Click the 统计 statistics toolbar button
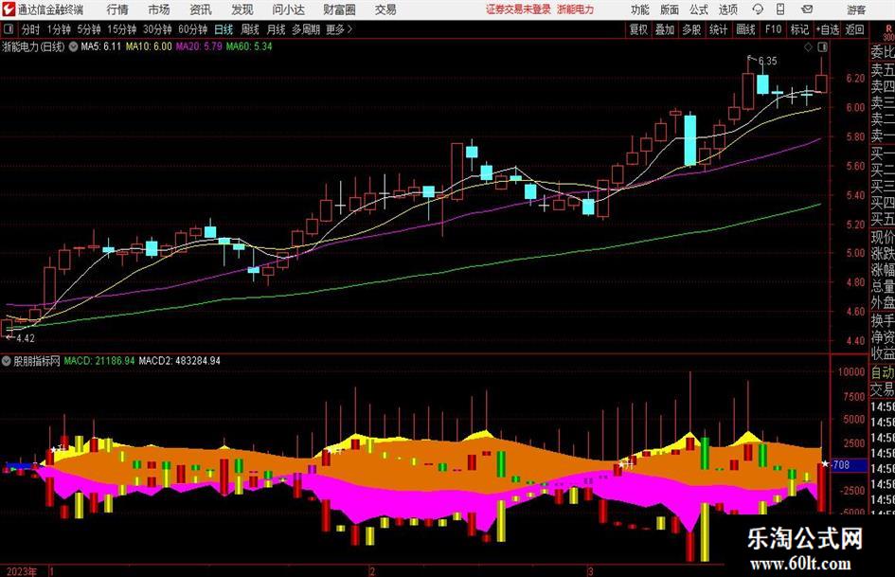 (718, 29)
